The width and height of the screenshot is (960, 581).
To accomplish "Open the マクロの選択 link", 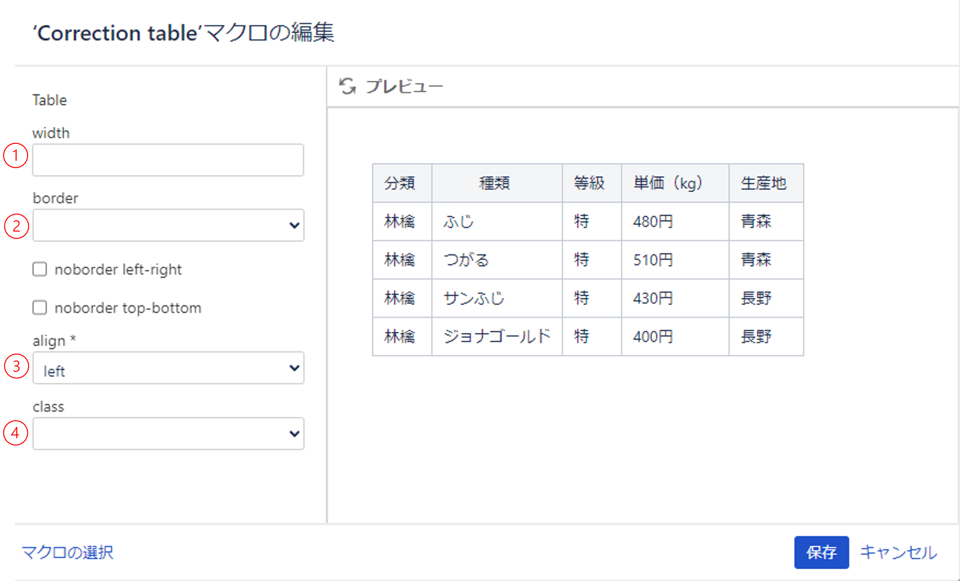I will point(67,552).
